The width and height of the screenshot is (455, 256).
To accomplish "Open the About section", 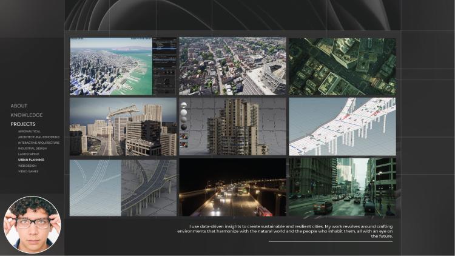I will pyautogui.click(x=19, y=106).
